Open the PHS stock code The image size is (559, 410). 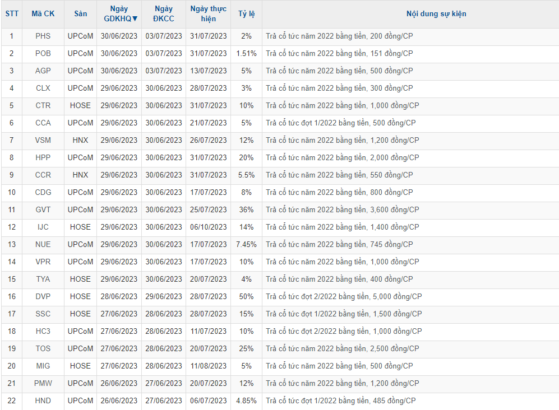coord(43,36)
